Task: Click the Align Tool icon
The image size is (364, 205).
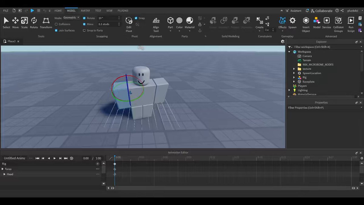Action: [x=156, y=24]
